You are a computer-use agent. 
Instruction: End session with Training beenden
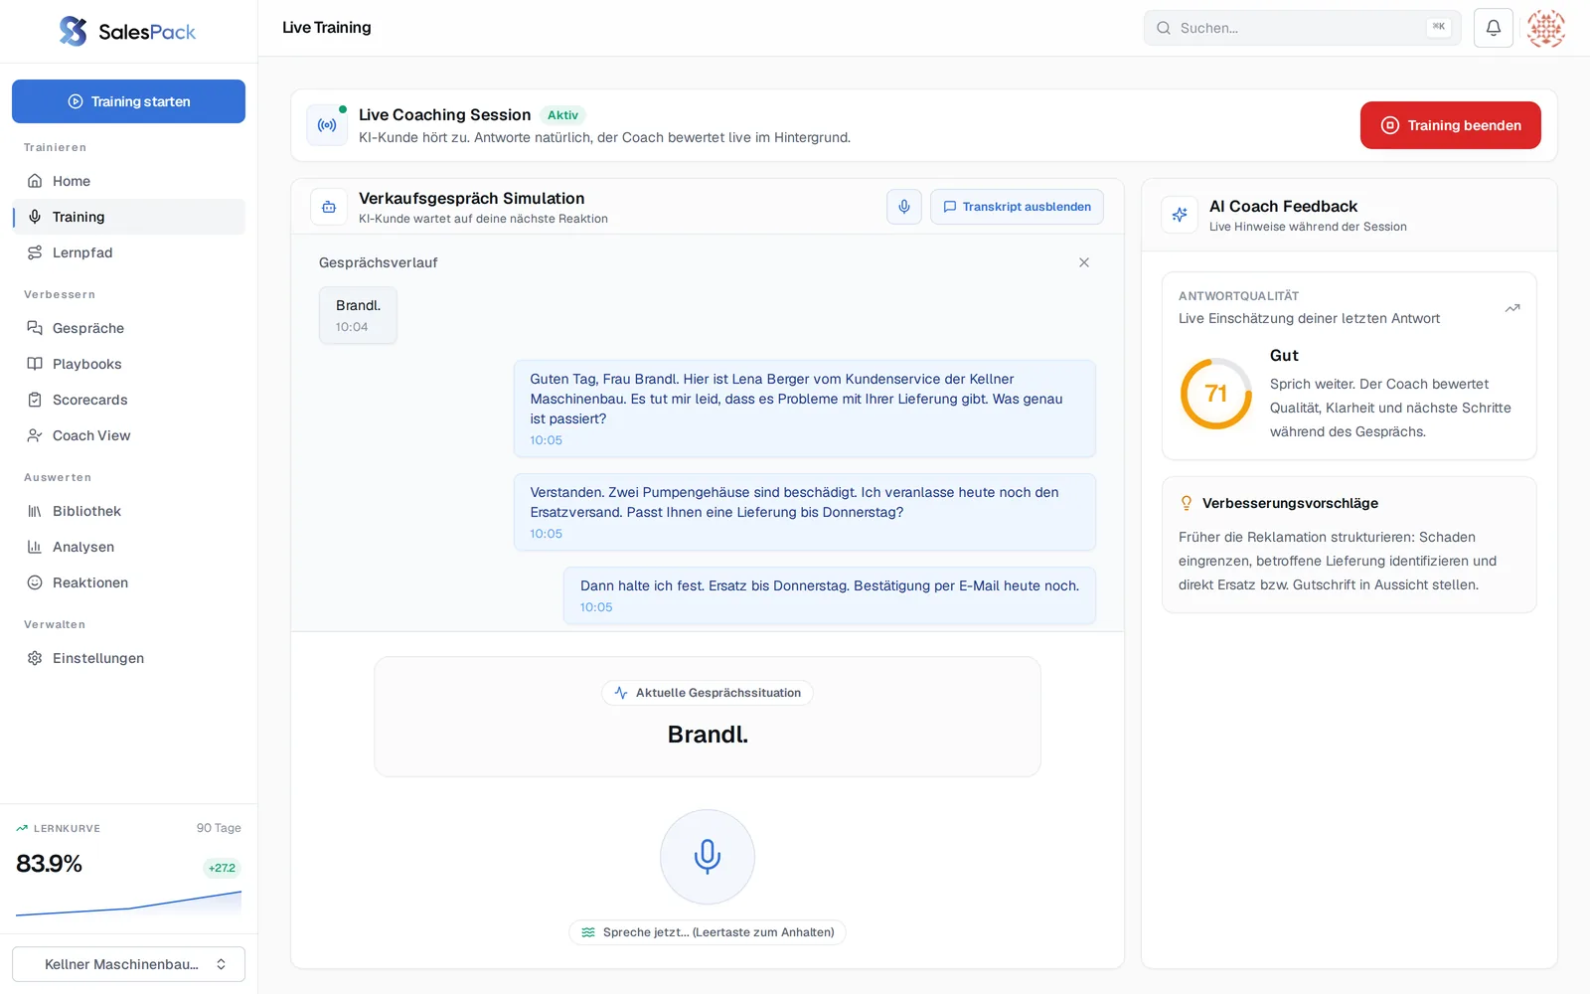(x=1451, y=125)
